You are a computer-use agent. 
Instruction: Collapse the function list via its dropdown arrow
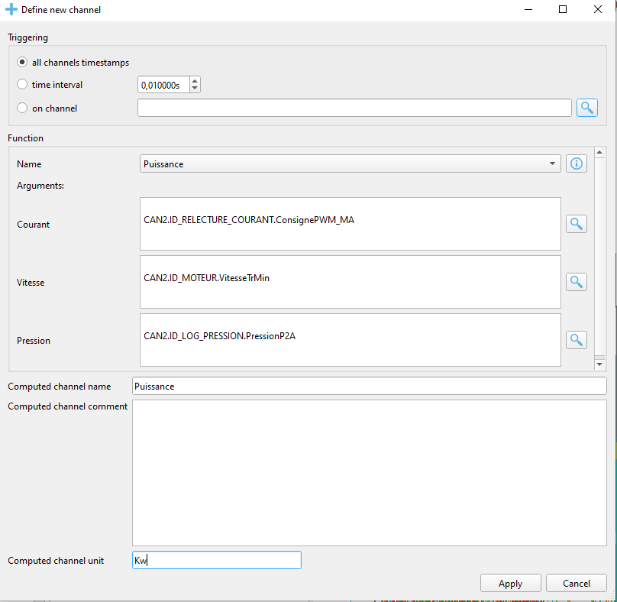pos(552,163)
